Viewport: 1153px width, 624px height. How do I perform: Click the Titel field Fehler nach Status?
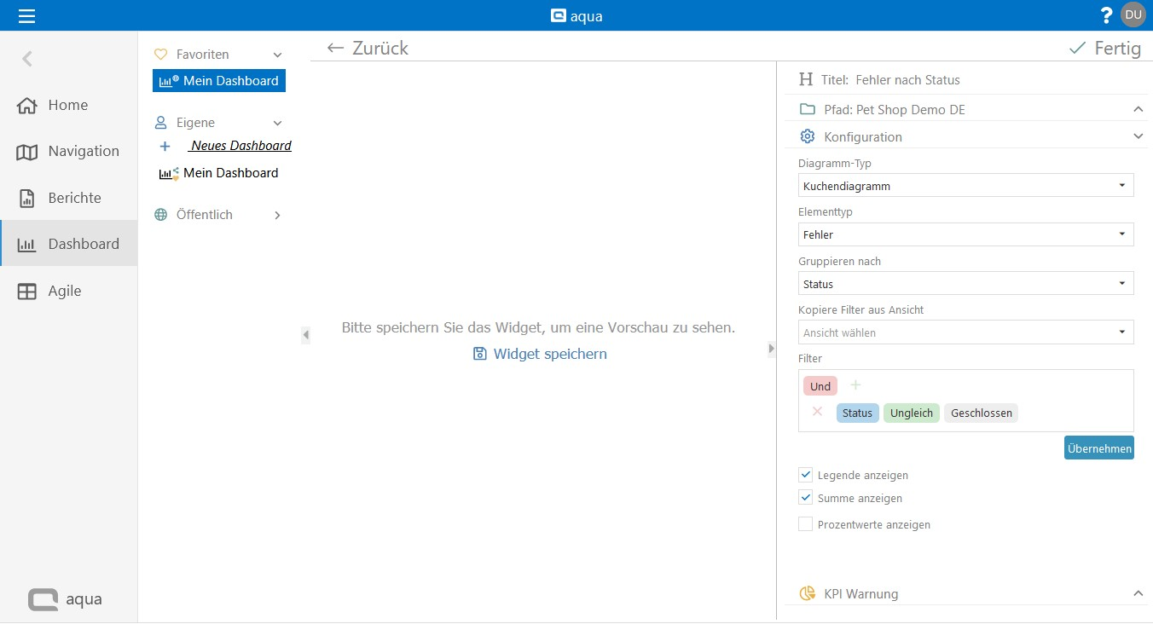tap(907, 80)
